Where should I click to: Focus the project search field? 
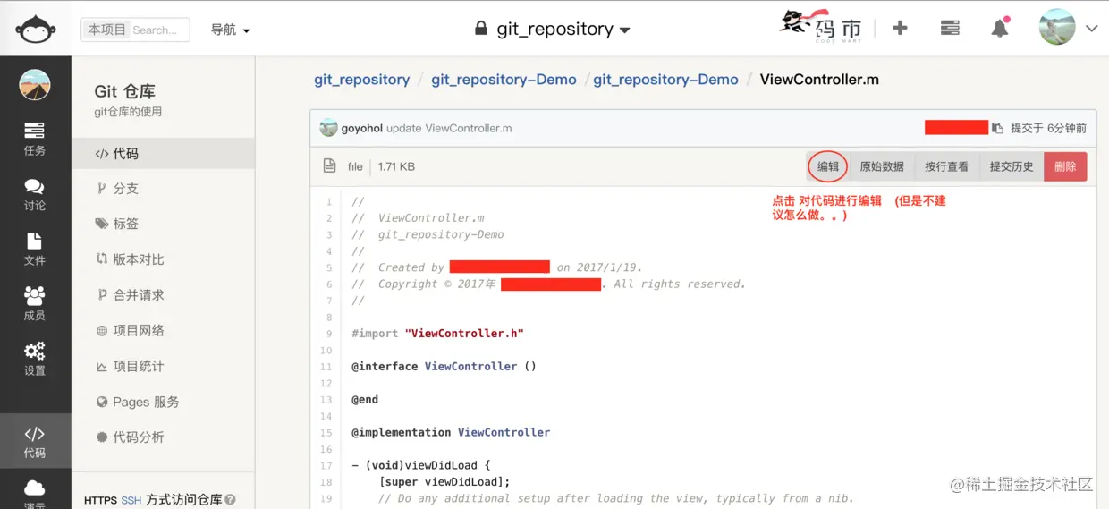tap(135, 30)
